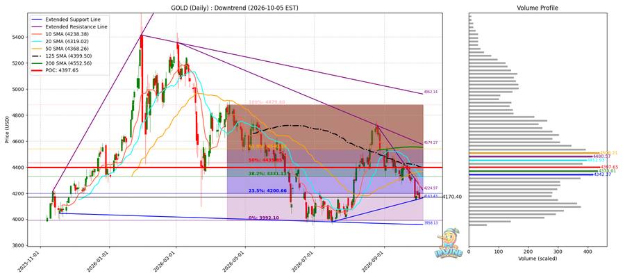
Task: Click the red POC bar in Volume Profile
Action: tap(534, 167)
